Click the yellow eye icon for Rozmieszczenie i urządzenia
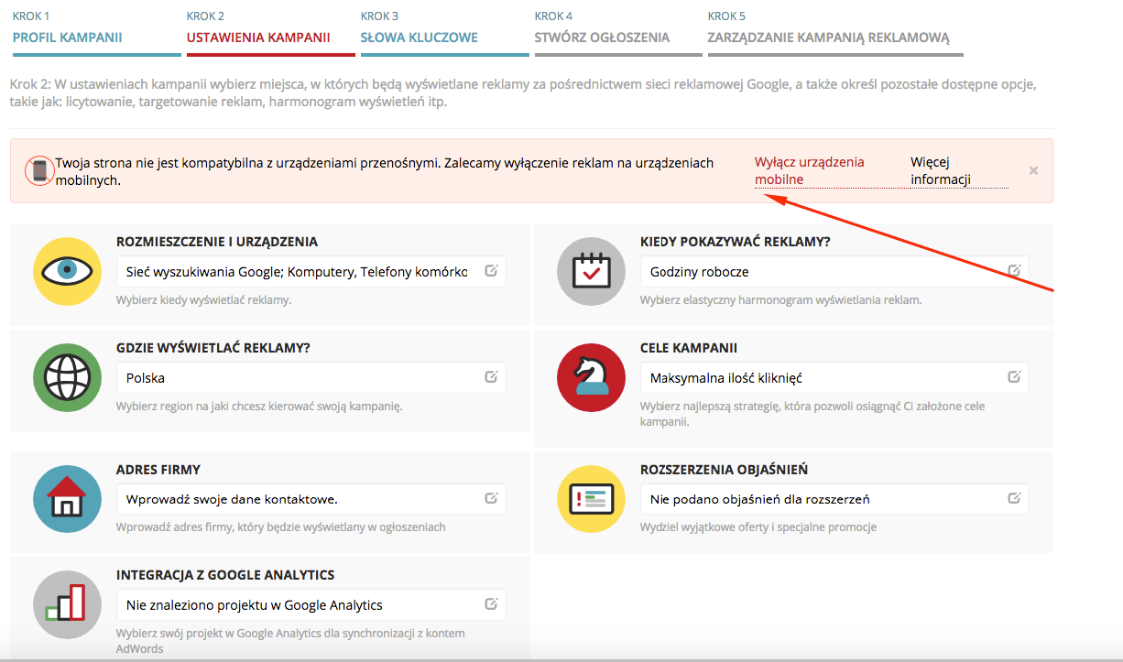1123x662 pixels. [66, 271]
